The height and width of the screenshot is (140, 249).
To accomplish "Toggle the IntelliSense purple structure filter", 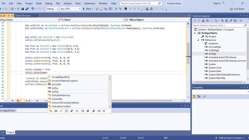I will pyautogui.click(x=88, y=111).
